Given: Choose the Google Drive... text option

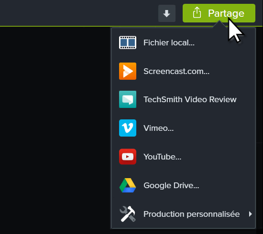Looking at the screenshot, I should click(x=171, y=186).
